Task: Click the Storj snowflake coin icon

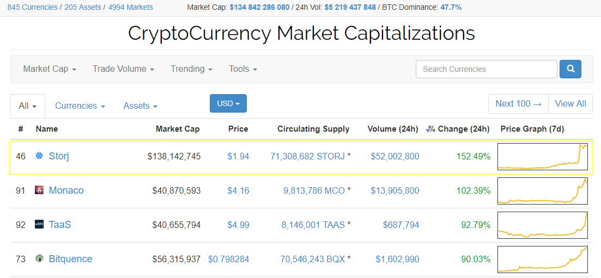Action: pyautogui.click(x=39, y=157)
